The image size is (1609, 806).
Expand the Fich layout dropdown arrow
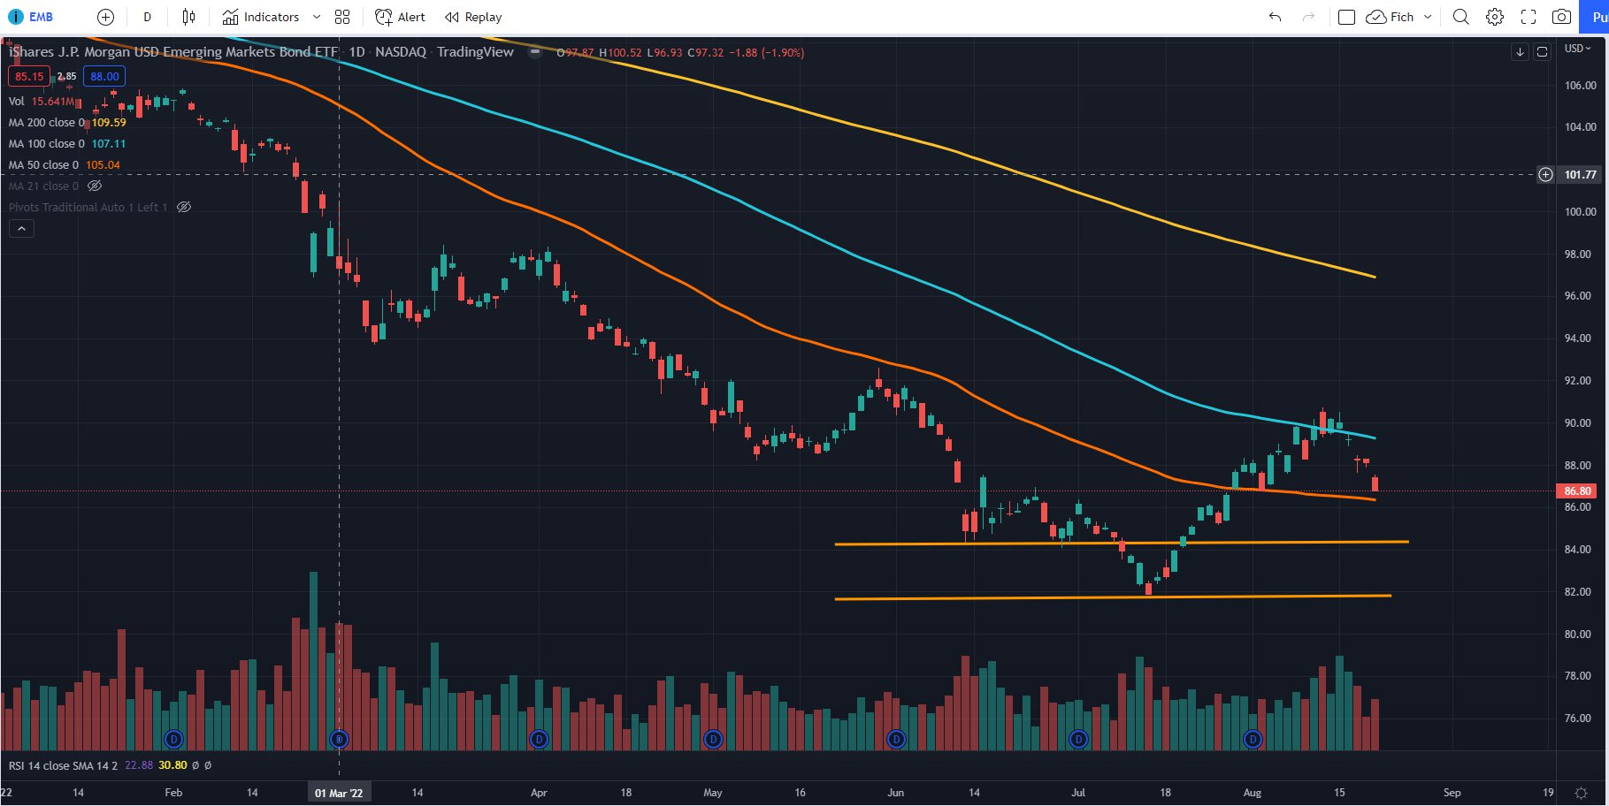tap(1428, 17)
